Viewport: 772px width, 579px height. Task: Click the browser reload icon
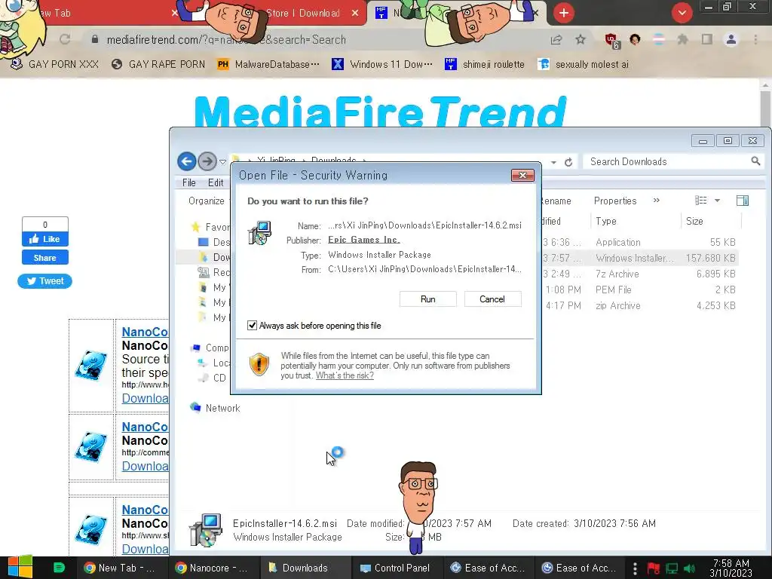65,39
